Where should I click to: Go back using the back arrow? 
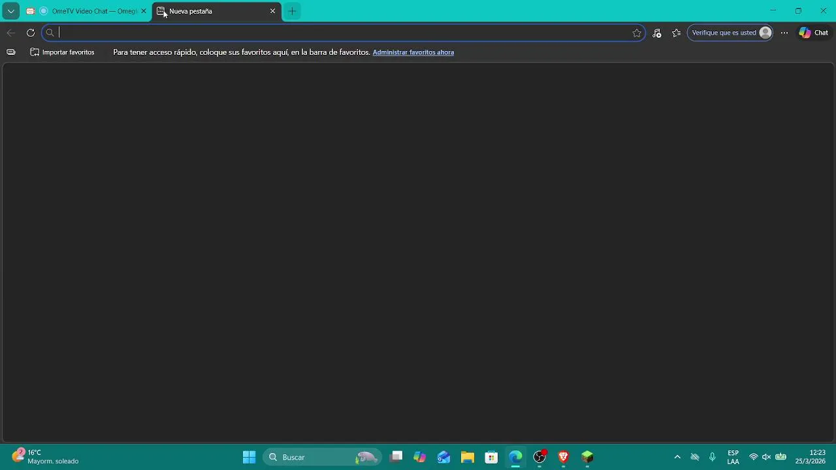point(11,33)
